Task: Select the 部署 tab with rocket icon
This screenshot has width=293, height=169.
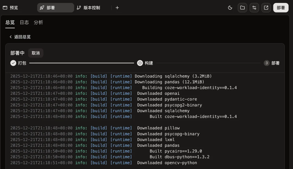Action: 55,8
